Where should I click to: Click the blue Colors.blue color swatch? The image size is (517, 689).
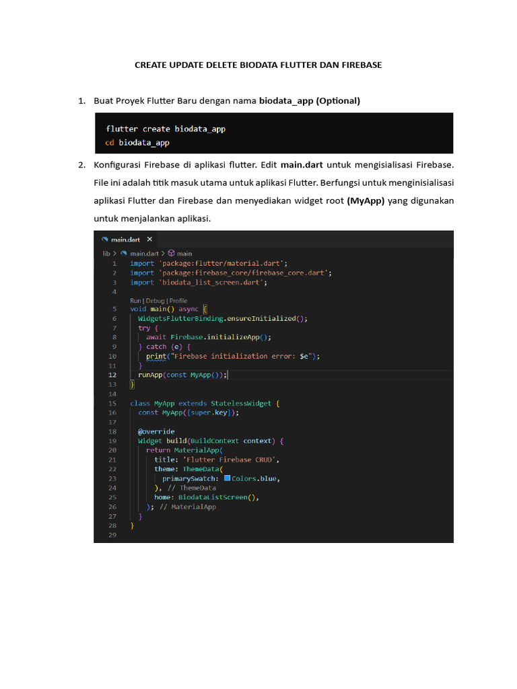pyautogui.click(x=228, y=478)
